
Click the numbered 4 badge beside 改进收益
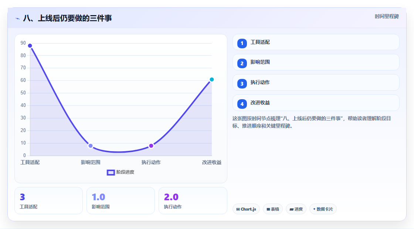(242, 104)
